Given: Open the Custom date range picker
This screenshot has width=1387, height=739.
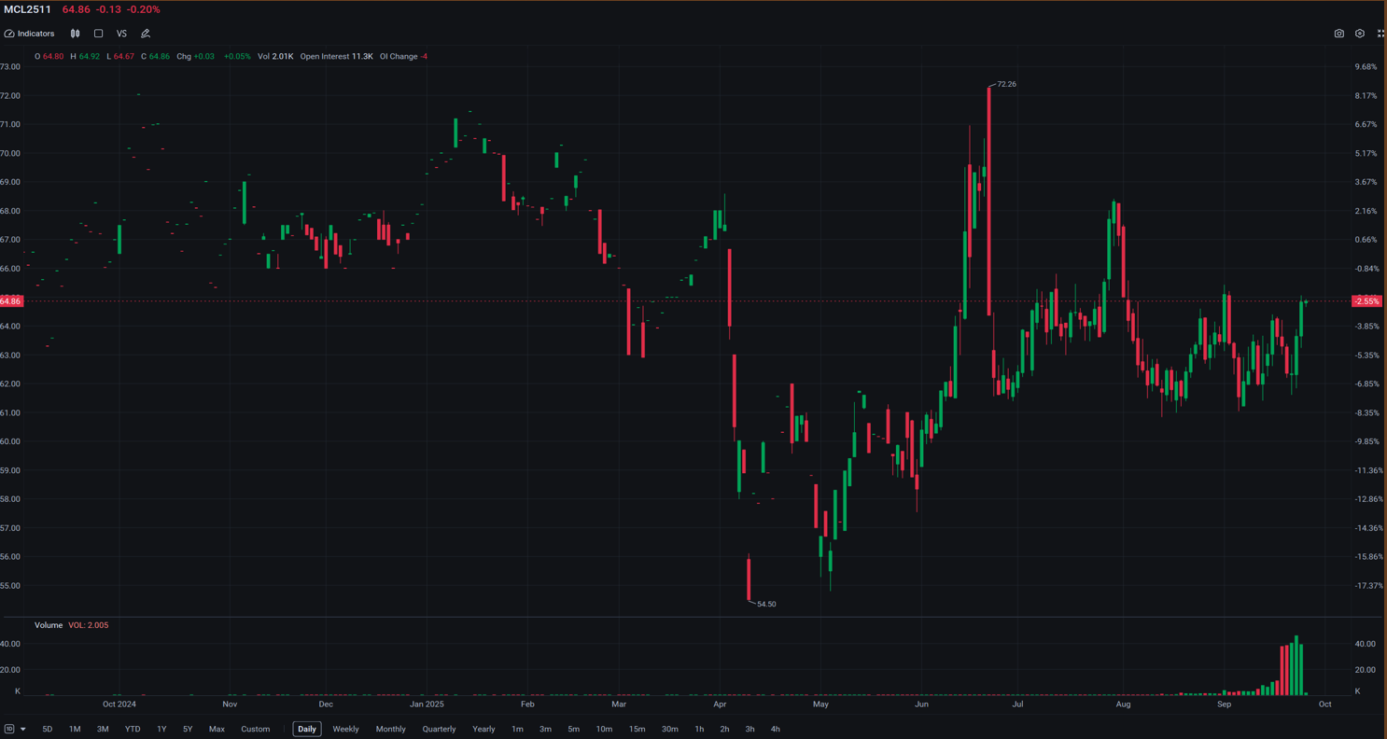Looking at the screenshot, I should click(x=255, y=730).
